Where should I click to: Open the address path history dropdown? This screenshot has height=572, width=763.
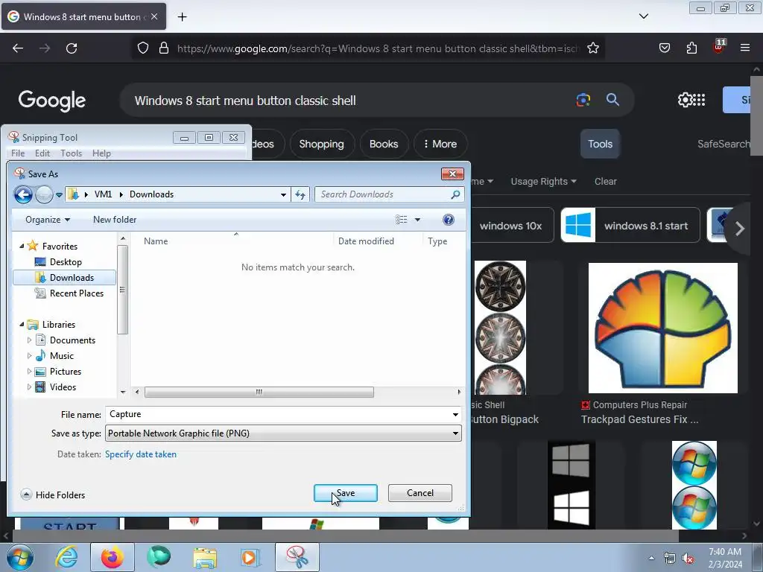283,194
